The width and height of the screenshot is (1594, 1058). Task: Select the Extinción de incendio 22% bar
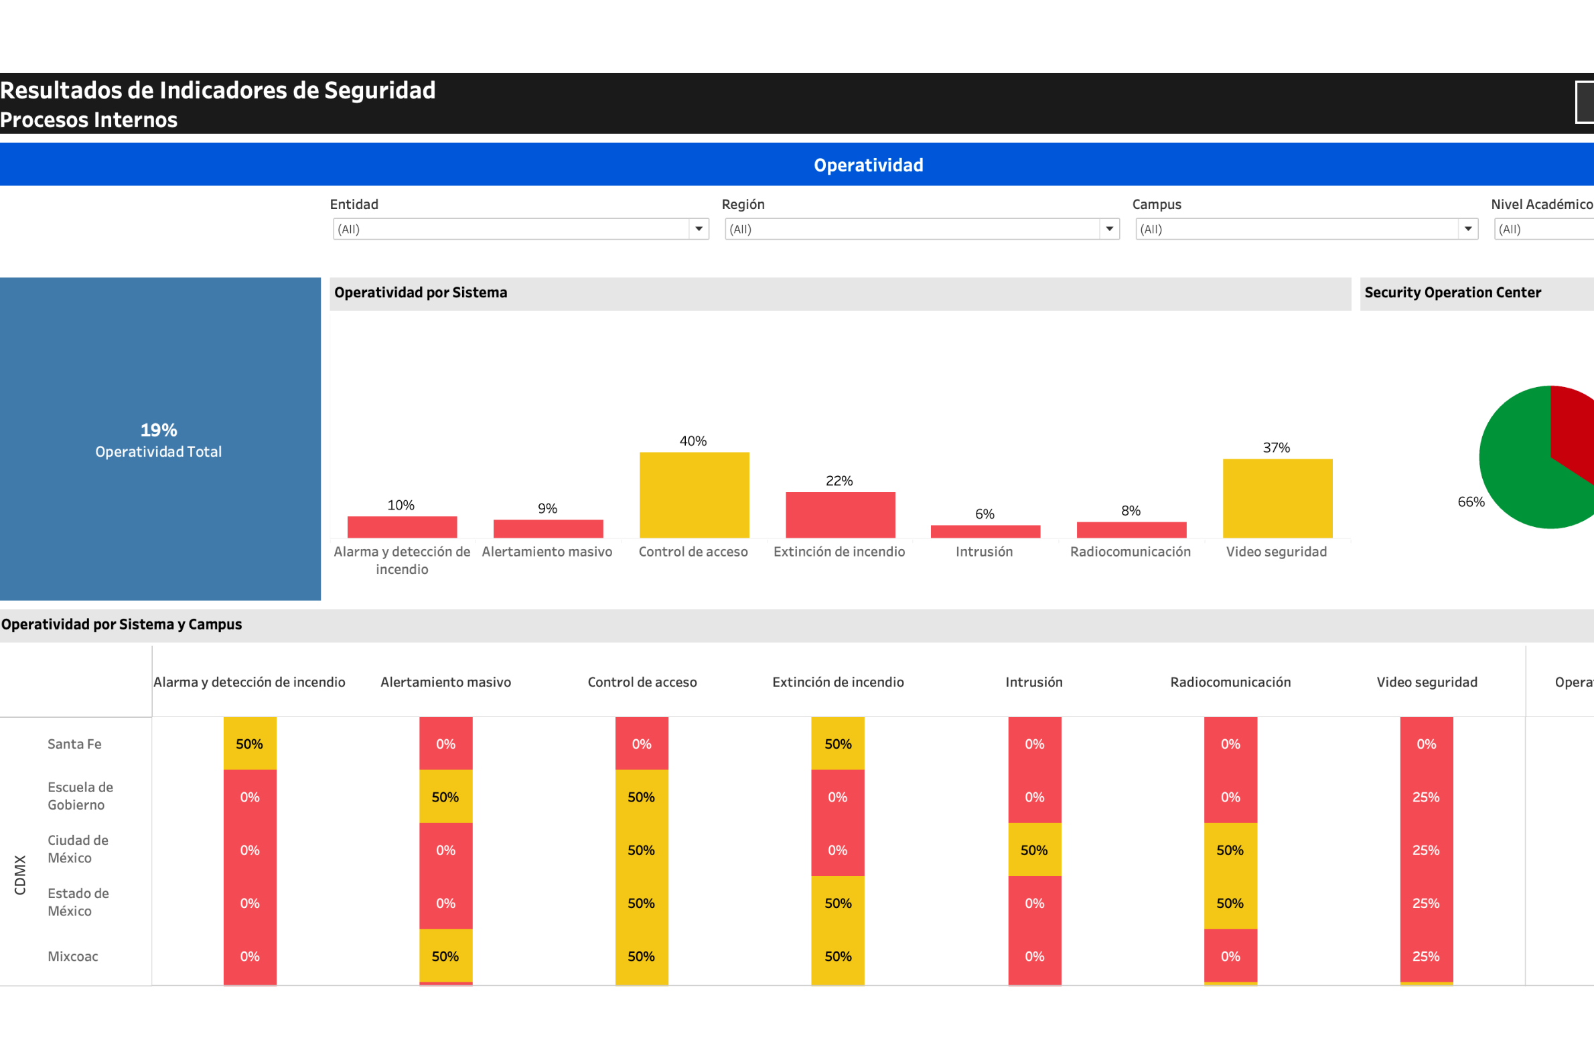click(840, 515)
